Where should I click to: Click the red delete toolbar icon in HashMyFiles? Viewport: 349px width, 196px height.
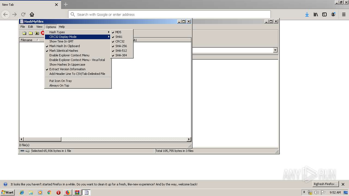click(43, 33)
